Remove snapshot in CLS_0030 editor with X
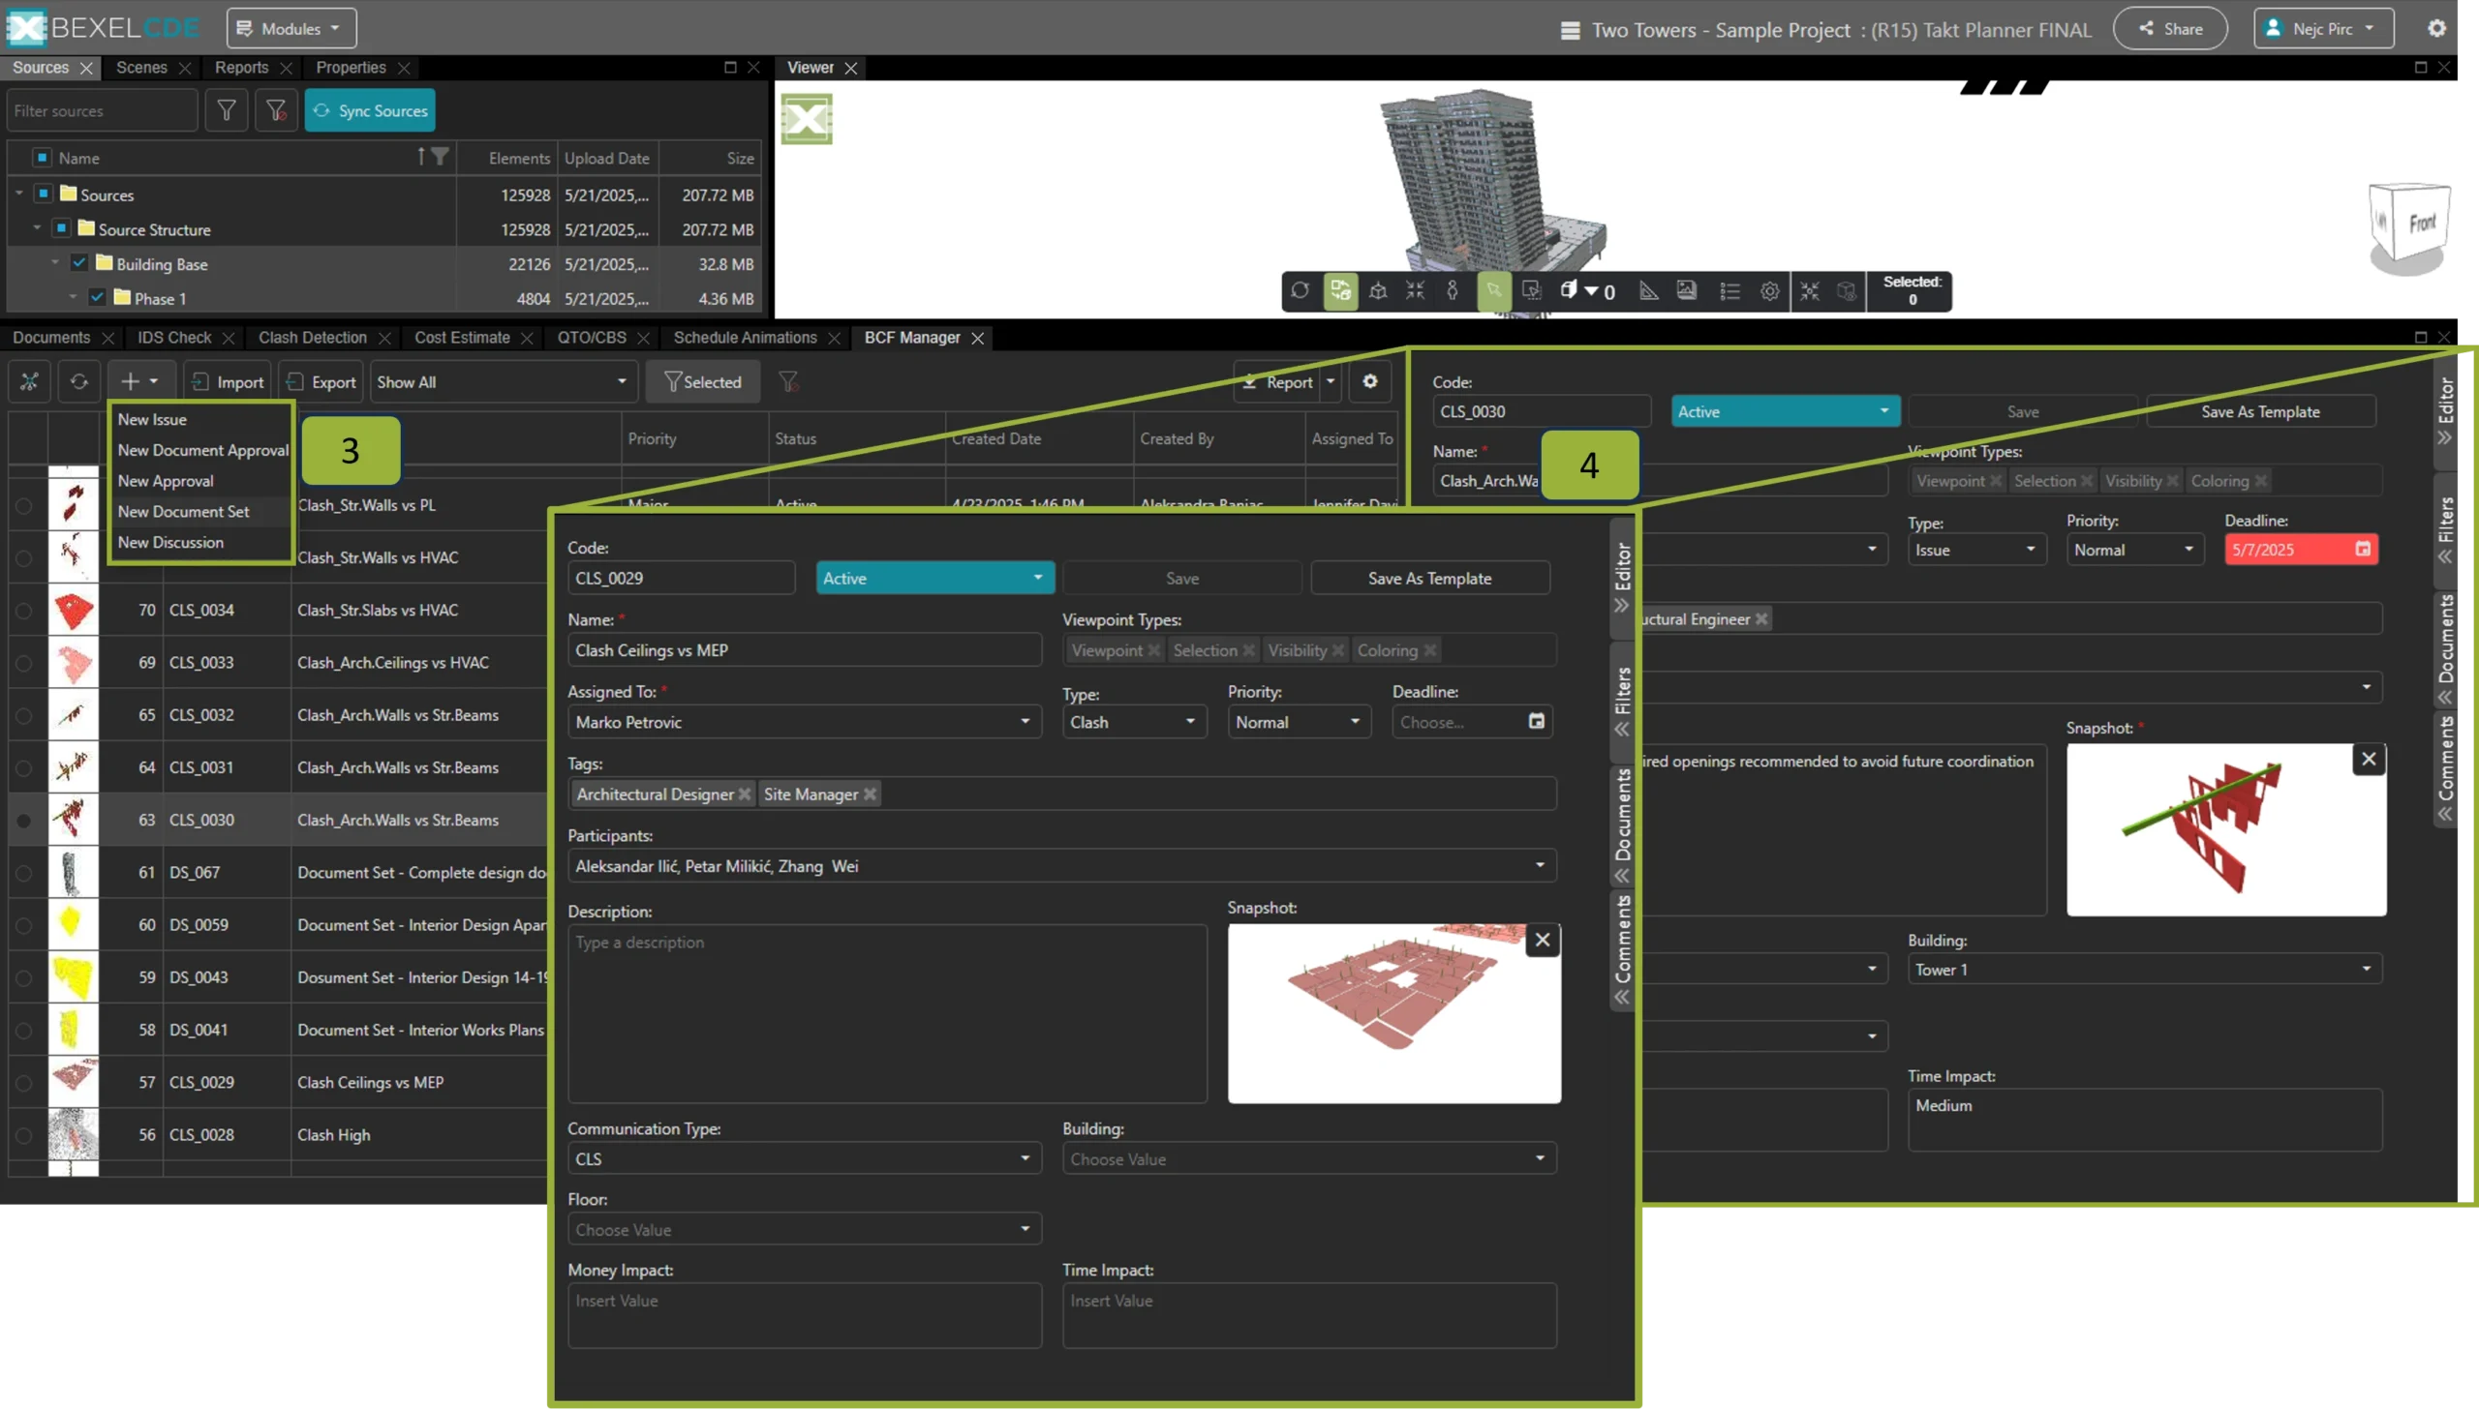Screen dimensions: 2479x1409 point(2368,759)
